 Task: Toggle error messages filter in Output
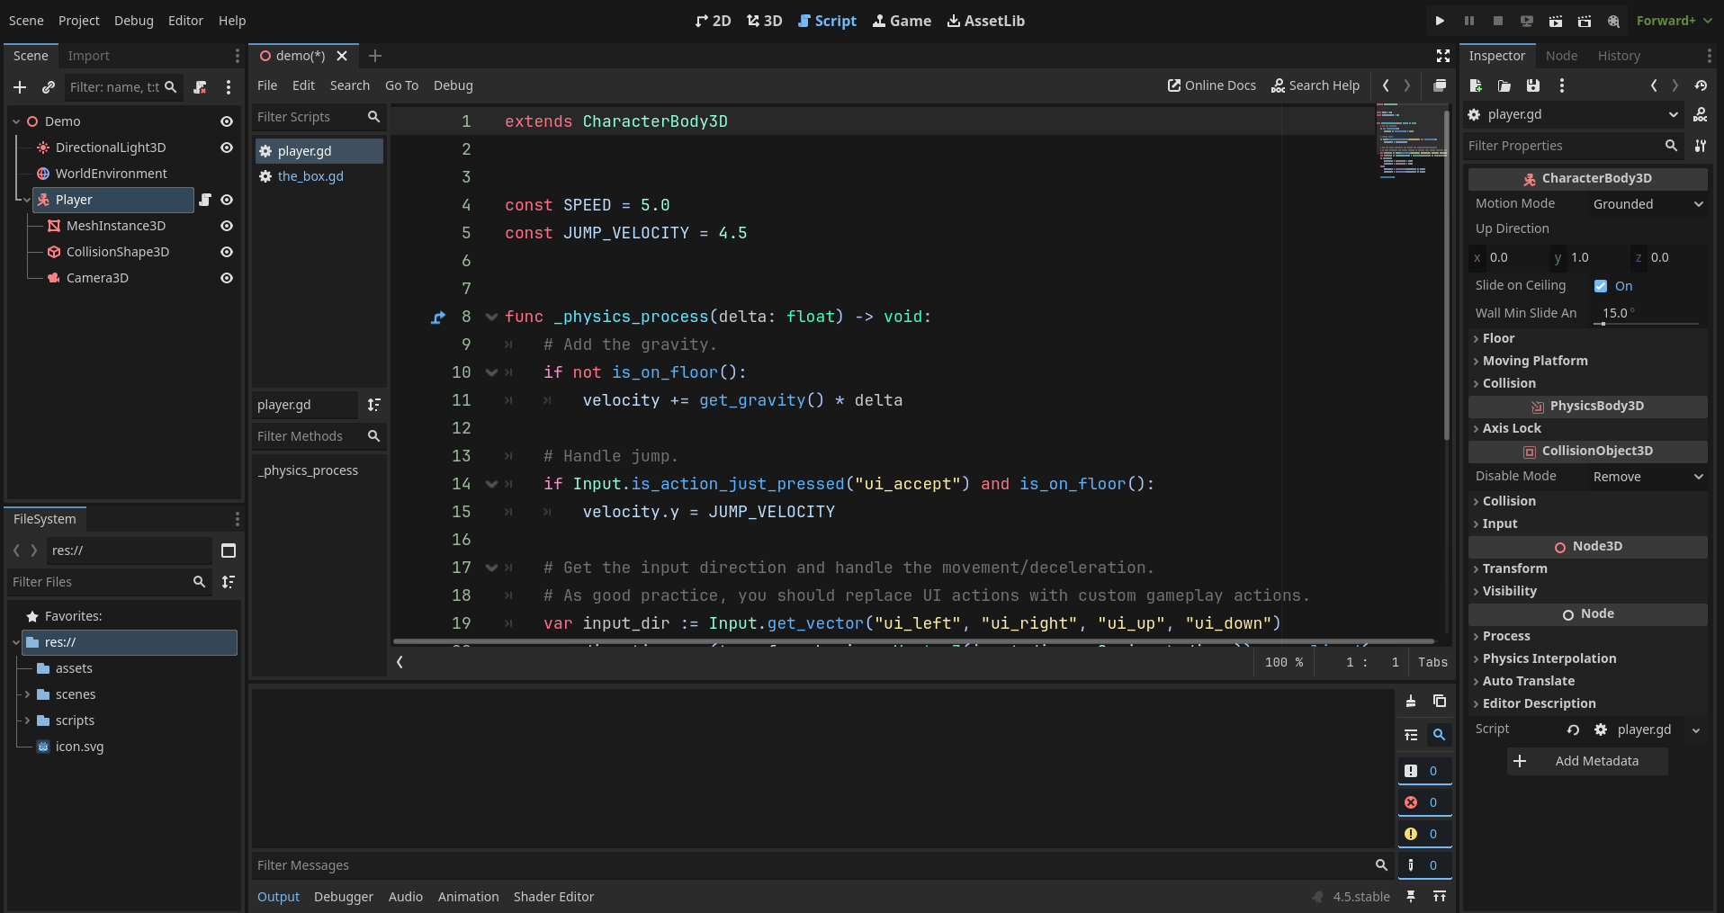pos(1423,802)
